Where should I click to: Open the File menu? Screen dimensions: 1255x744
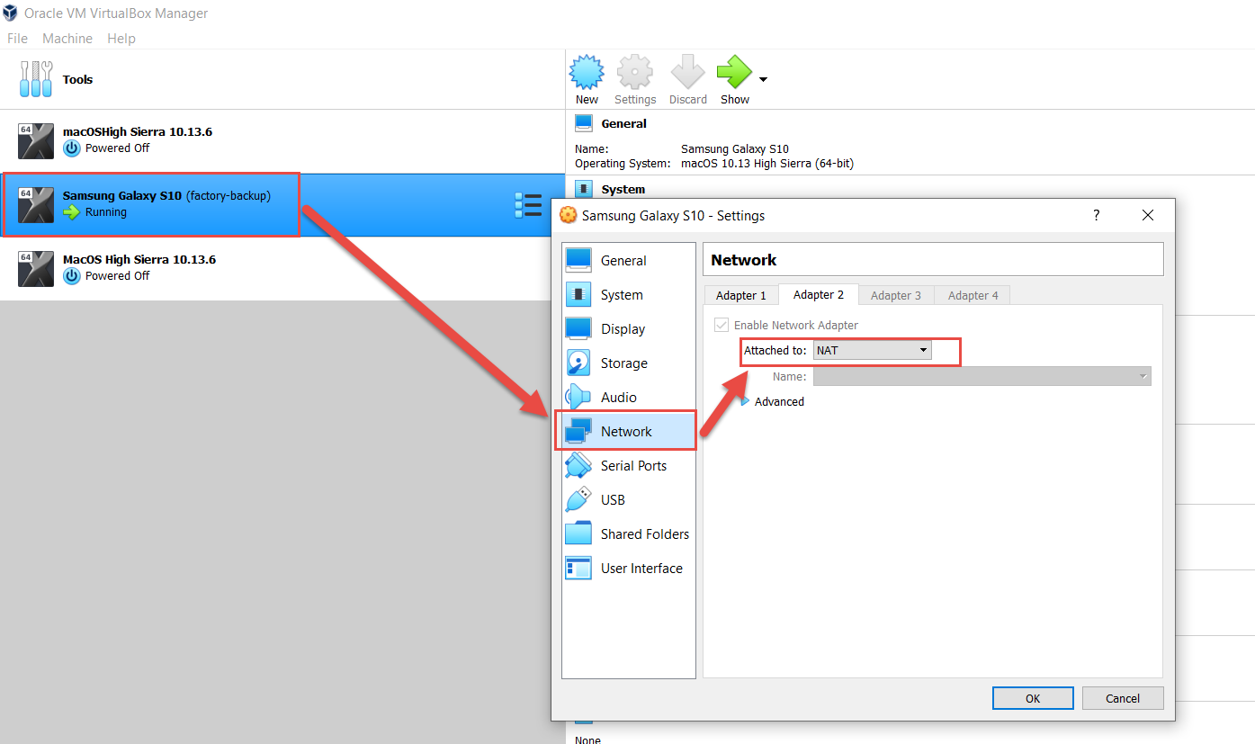point(17,39)
